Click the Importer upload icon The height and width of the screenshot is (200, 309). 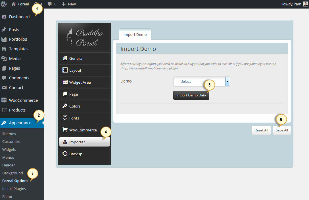(65, 142)
